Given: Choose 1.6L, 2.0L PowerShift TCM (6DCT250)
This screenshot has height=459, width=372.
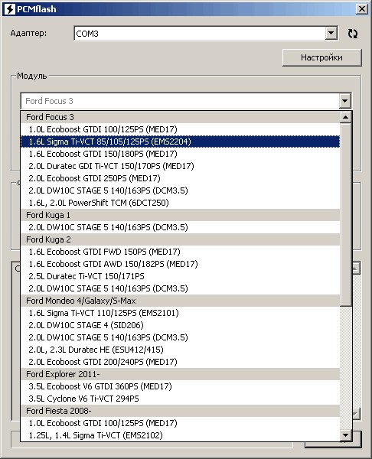Looking at the screenshot, I should coord(180,203).
